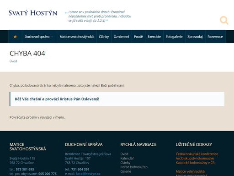Click the Pokračujte prosím v navigaci text
The width and height of the screenshot is (234, 176).
tap(37, 117)
